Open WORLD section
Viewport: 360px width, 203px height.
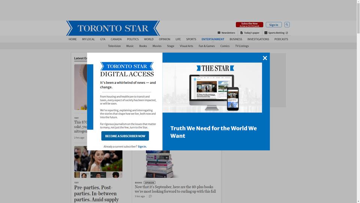149,39
